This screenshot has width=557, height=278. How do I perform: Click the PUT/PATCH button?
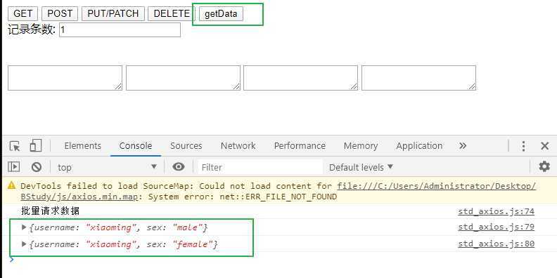click(x=113, y=14)
